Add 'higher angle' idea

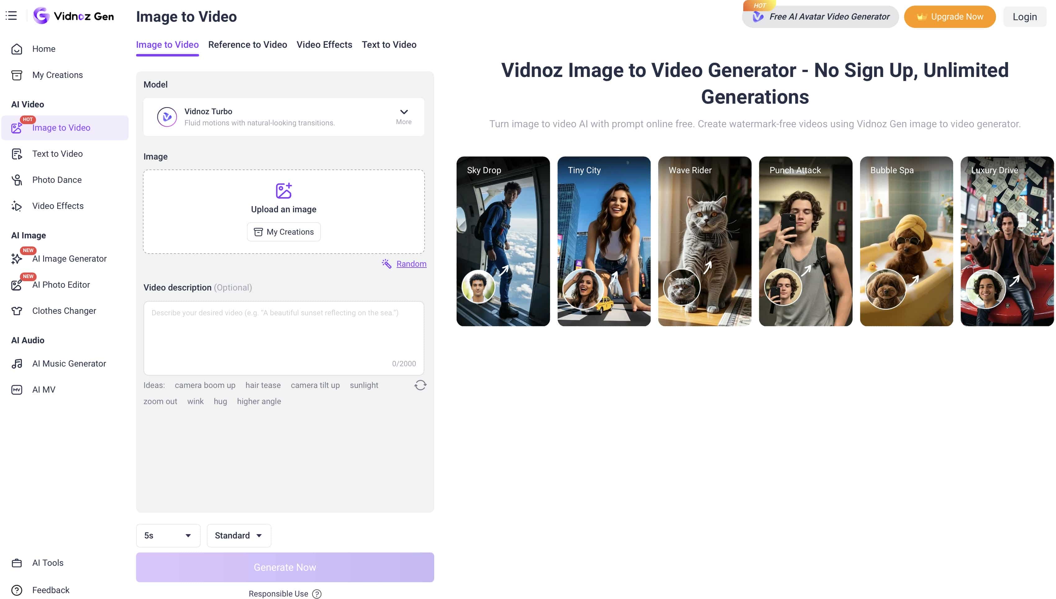259,401
